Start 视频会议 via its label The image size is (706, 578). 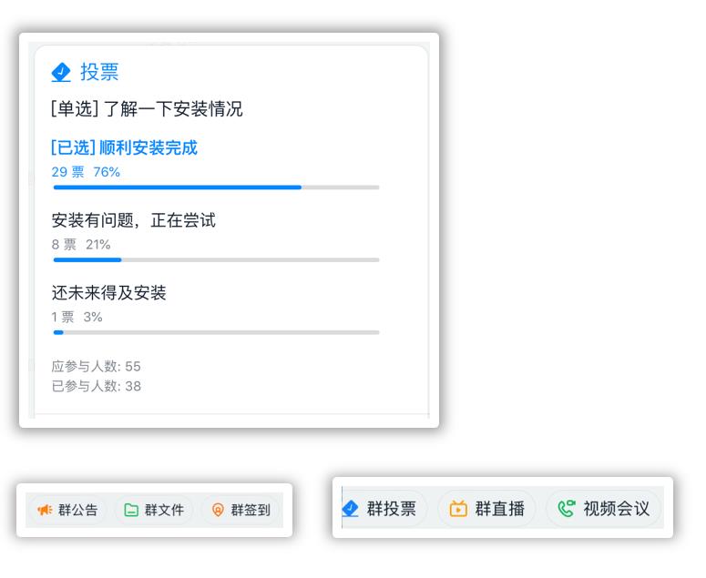pos(617,509)
